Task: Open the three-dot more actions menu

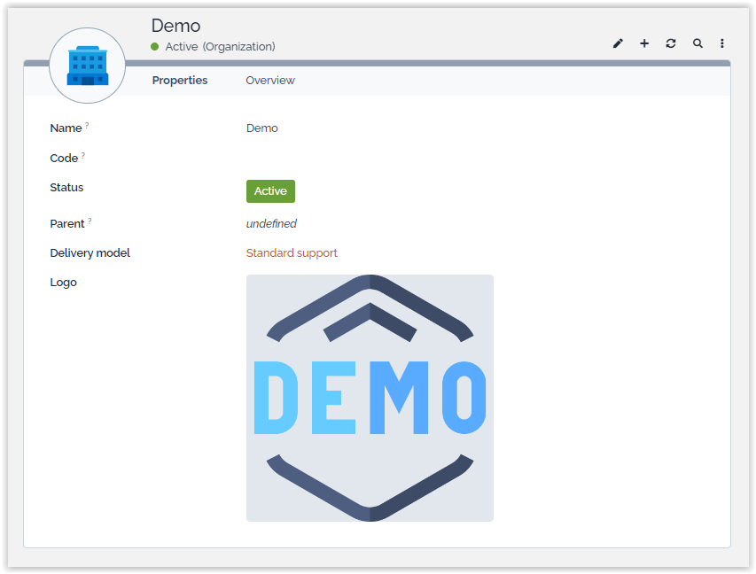Action: click(722, 43)
